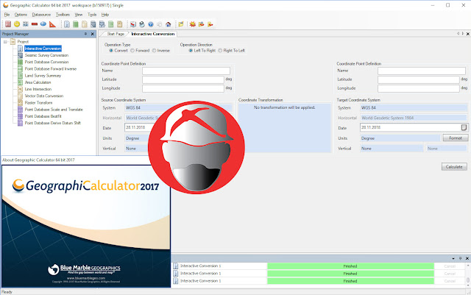The height and width of the screenshot is (295, 471).
Task: Toggle auto-hide pin on job panel
Action: [x=460, y=258]
